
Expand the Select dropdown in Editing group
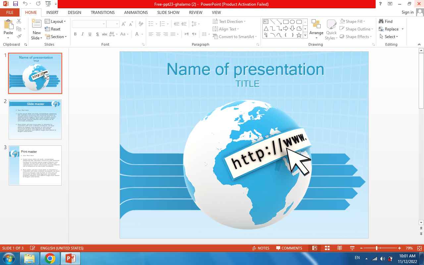pos(389,37)
